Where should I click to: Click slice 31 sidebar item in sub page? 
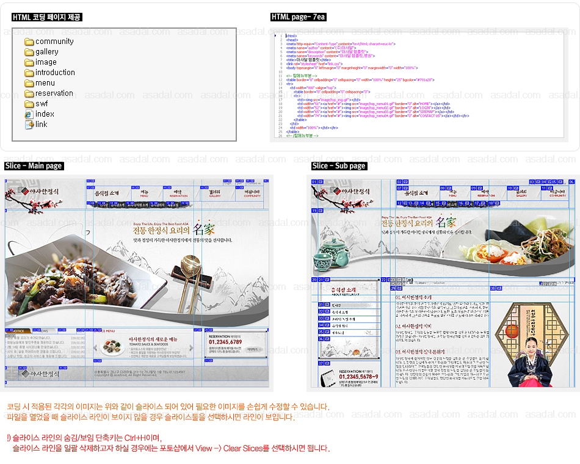349,306
